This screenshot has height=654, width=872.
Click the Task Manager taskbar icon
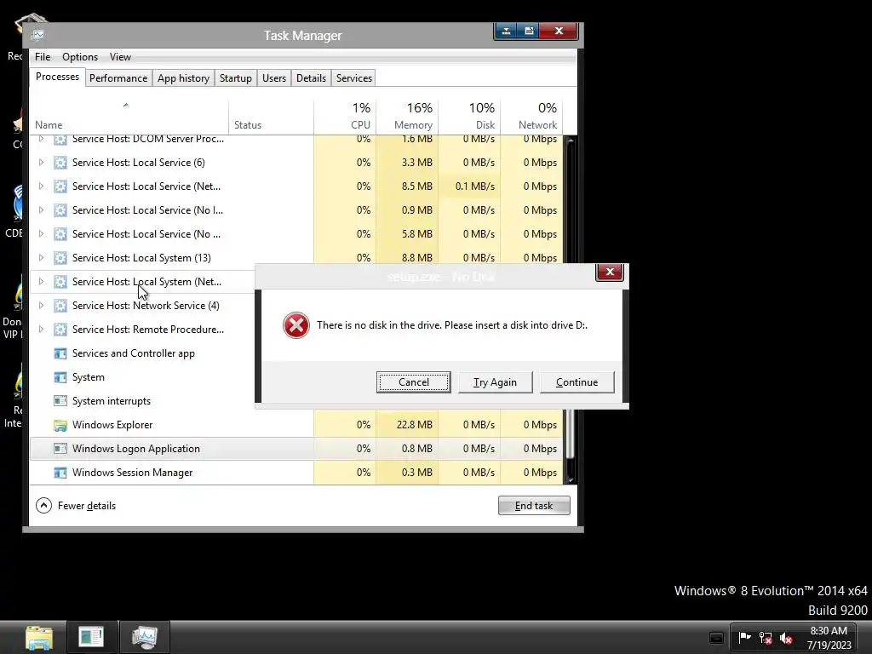(145, 637)
